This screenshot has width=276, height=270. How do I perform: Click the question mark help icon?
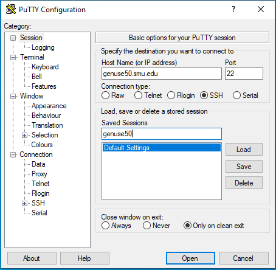tap(233, 9)
